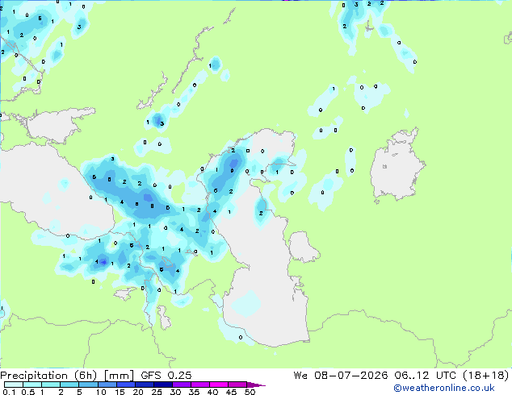Click the 'Precipitation (6h)' title text
512x395 pixels.
(48, 376)
